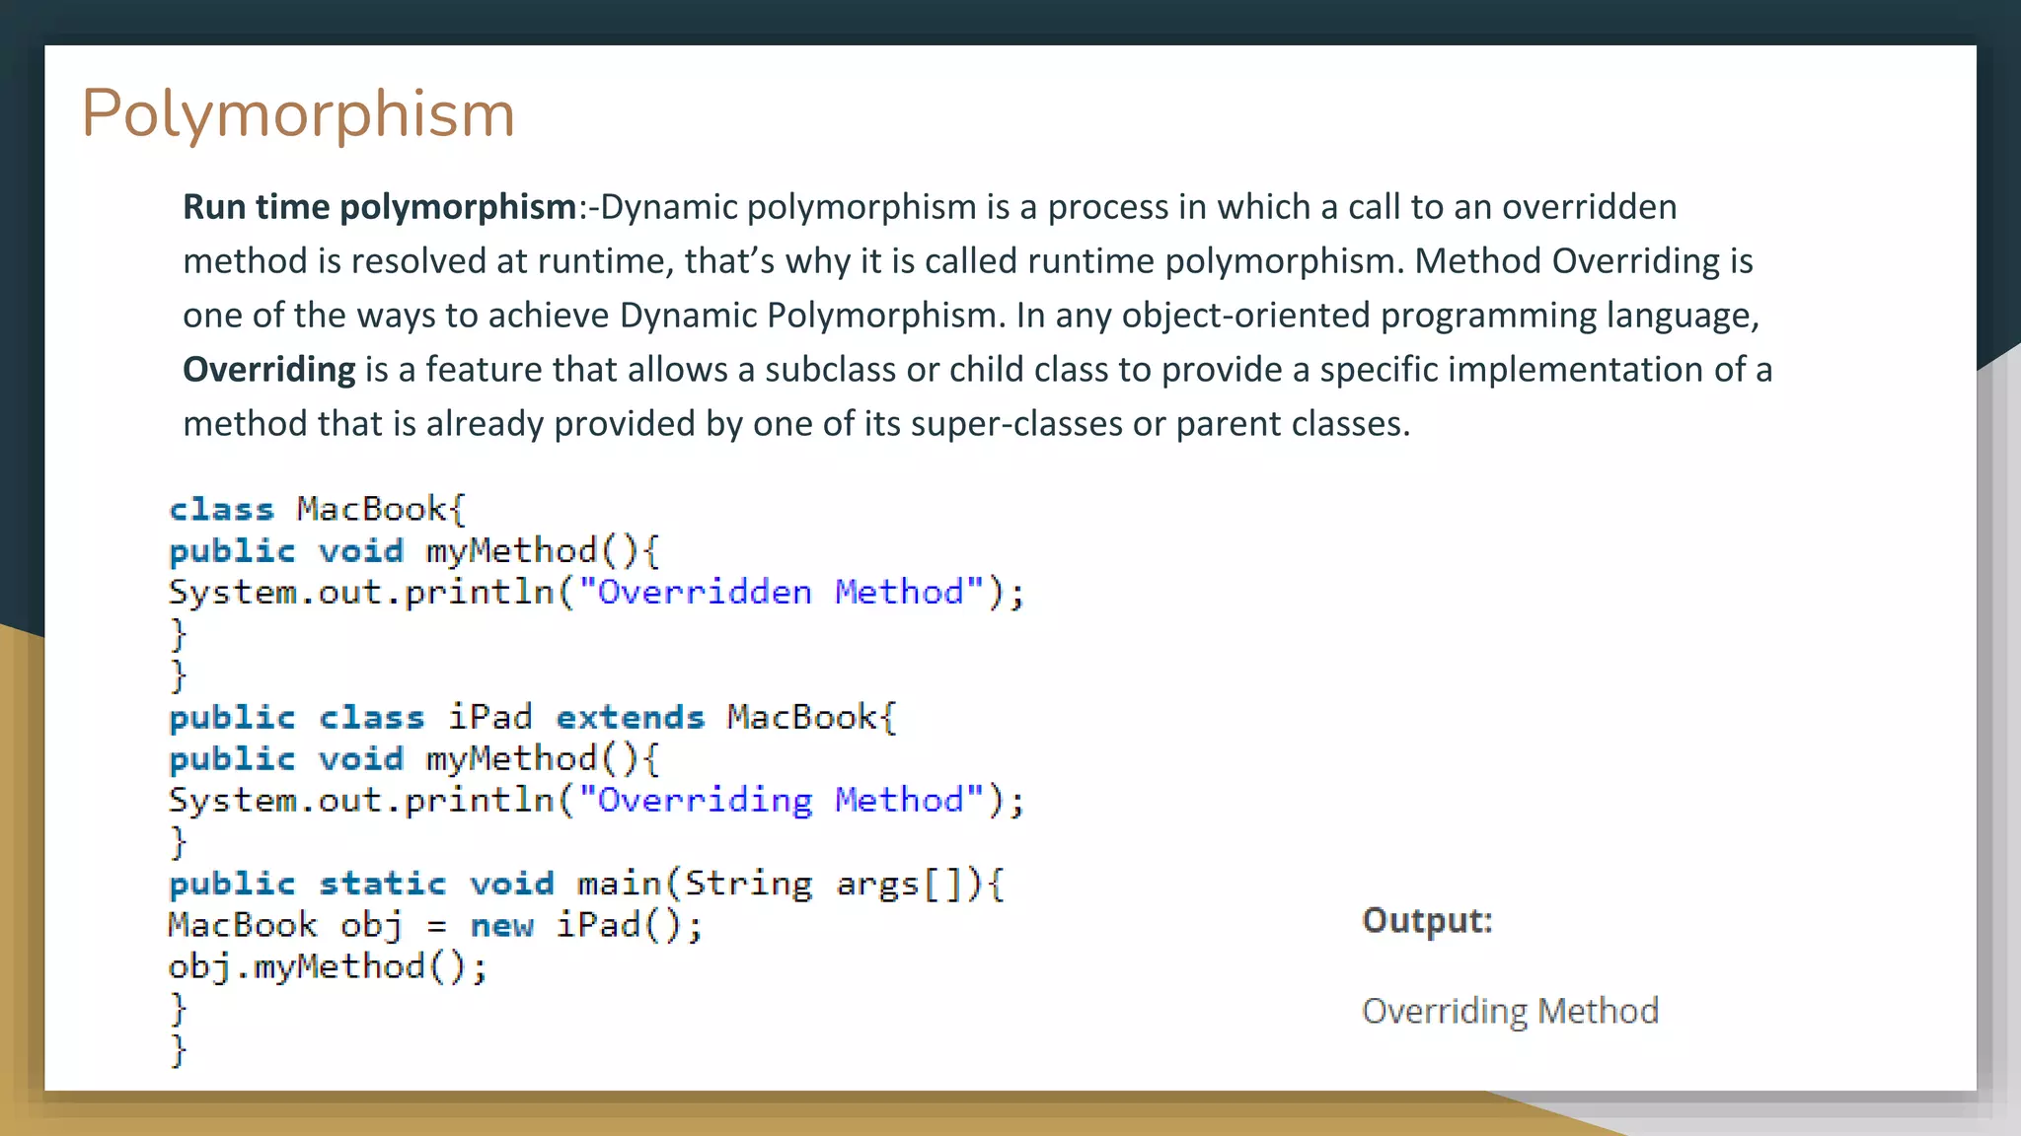The height and width of the screenshot is (1136, 2021).
Task: Click the string "Overriding Method" in the code
Action: (782, 800)
